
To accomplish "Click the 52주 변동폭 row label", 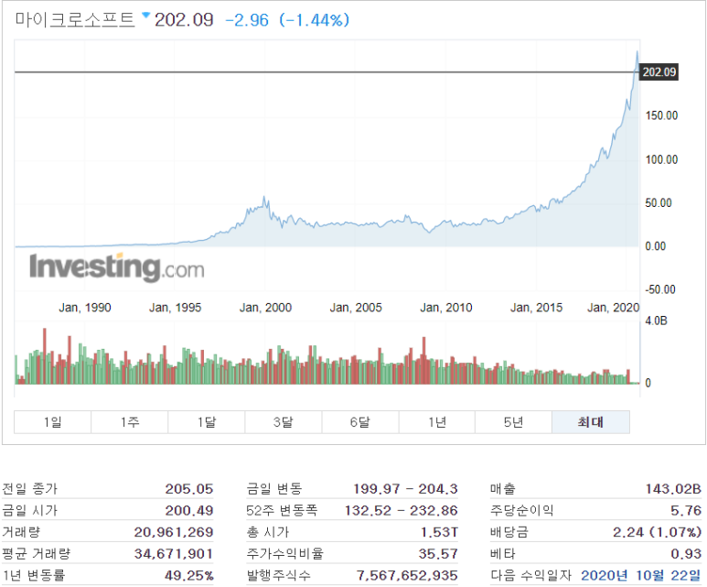I will pos(282,510).
